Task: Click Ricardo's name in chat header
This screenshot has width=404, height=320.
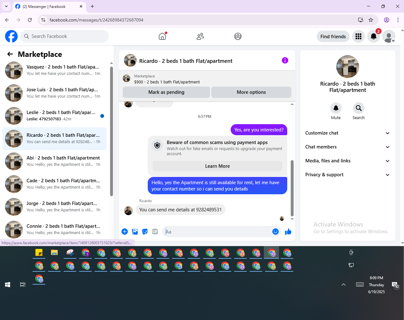Action: [186, 61]
